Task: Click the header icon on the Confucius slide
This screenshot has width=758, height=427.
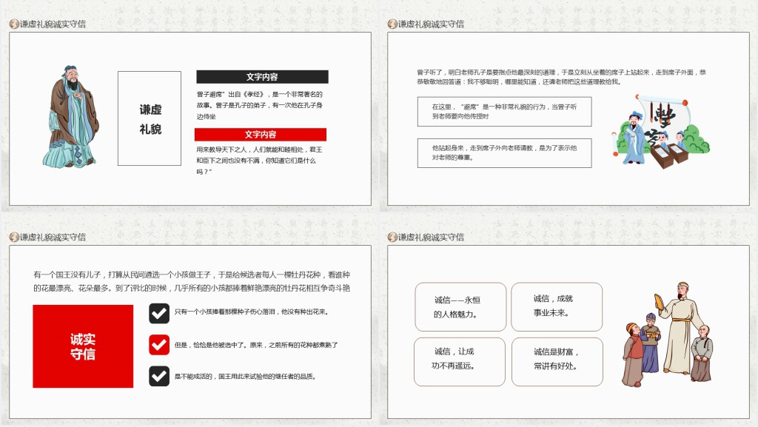Action: click(13, 24)
